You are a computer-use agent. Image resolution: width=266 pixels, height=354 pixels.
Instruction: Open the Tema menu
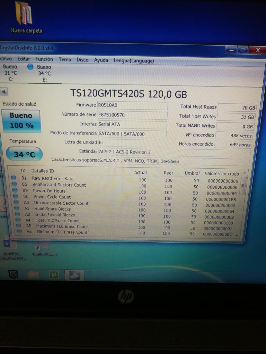(65, 59)
